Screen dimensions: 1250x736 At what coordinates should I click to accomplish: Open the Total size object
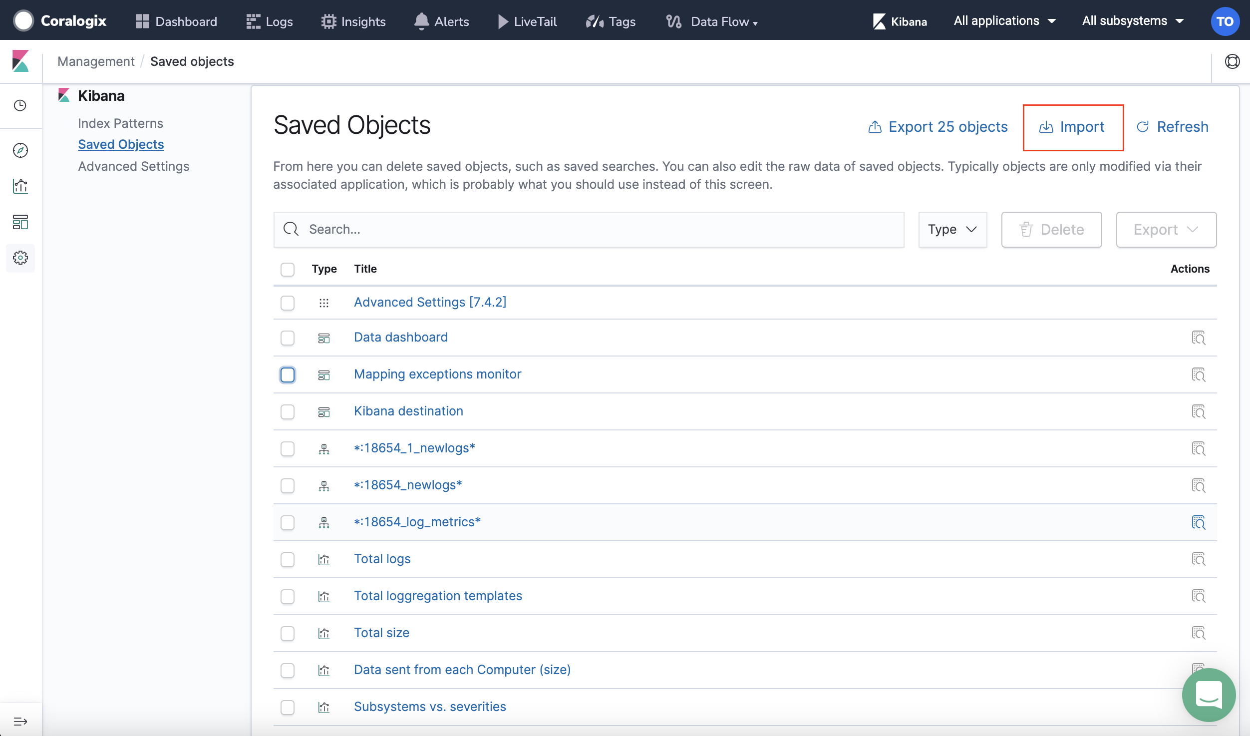click(381, 633)
